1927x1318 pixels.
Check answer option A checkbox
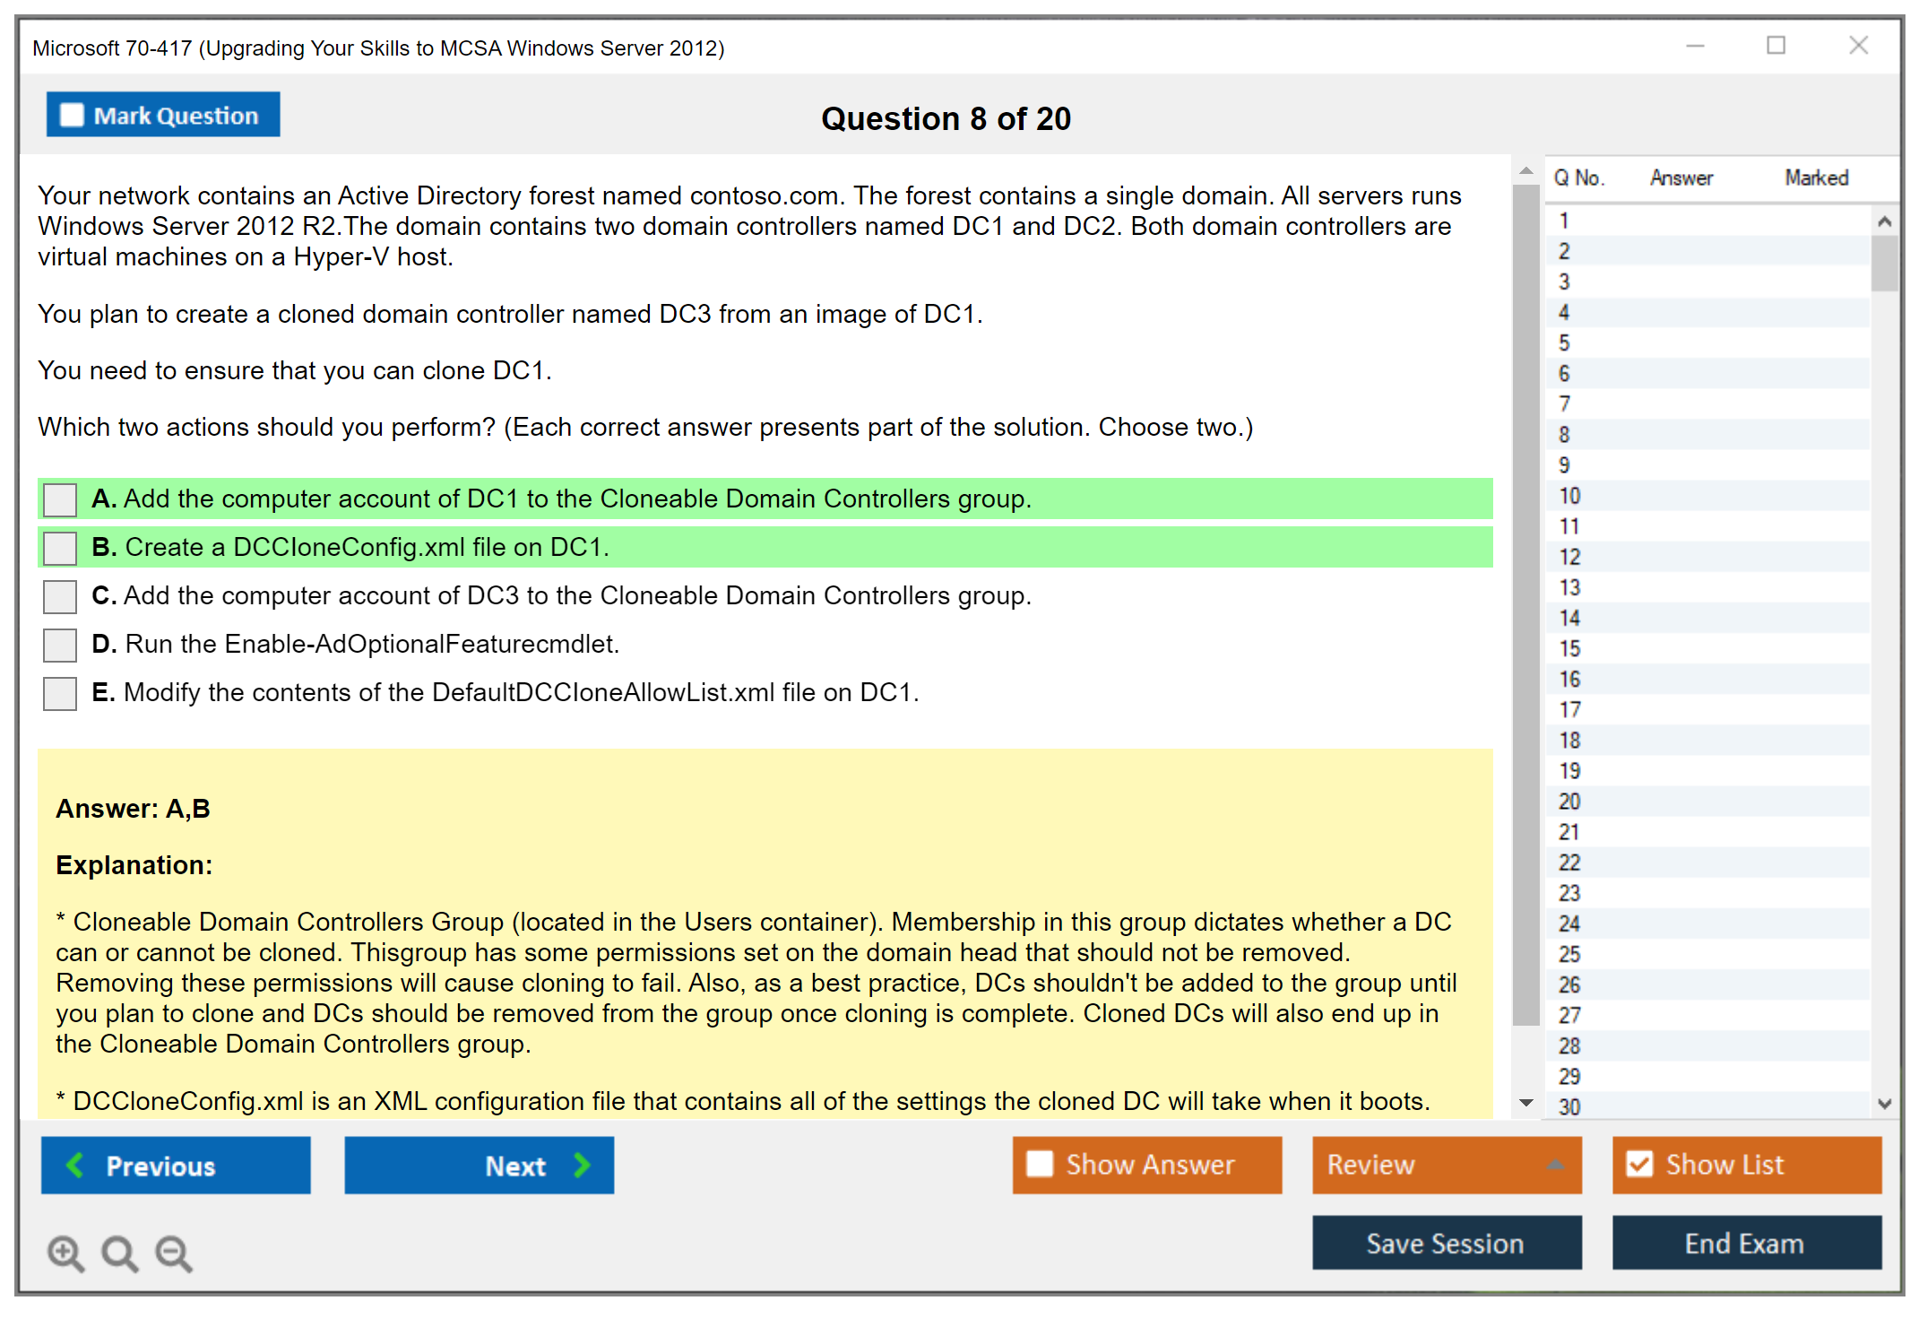pyautogui.click(x=60, y=499)
